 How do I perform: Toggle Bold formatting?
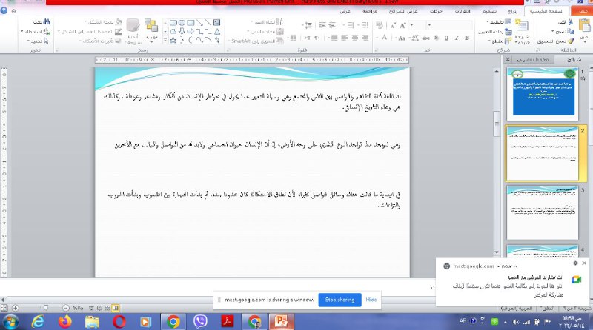point(467,38)
